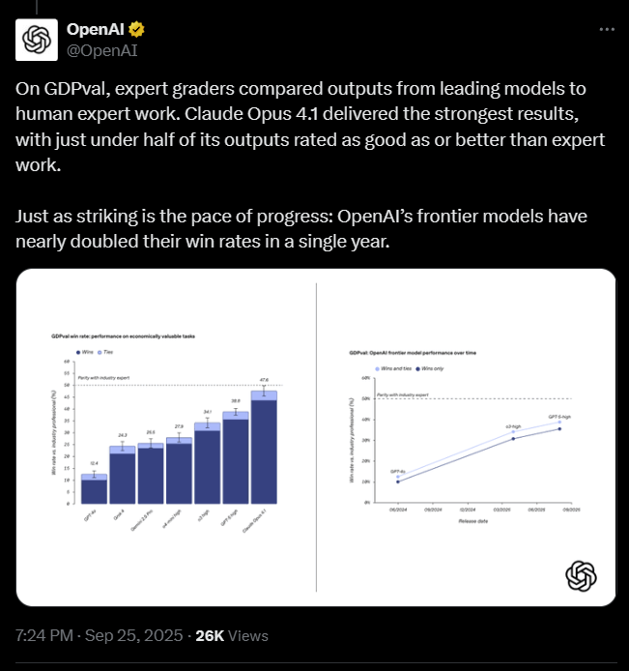
Task: Click the @OpenAI handle
Action: (102, 49)
